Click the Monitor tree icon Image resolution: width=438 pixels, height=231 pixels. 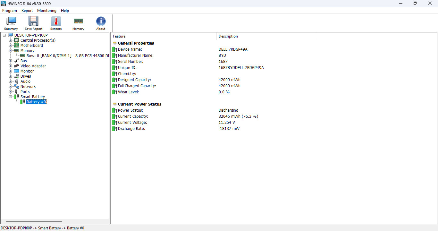click(16, 71)
